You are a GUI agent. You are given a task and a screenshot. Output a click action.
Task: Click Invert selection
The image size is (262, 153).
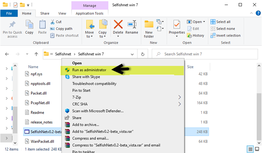click(225, 36)
